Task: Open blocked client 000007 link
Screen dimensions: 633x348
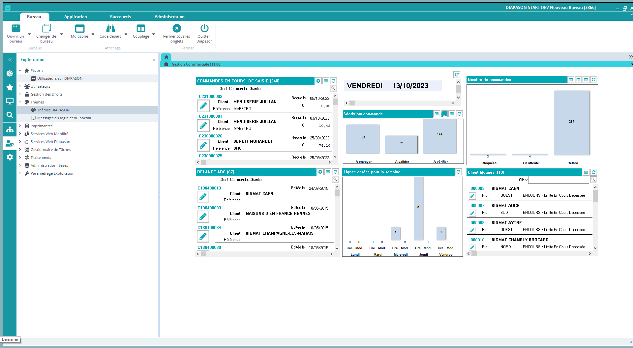Action: pos(477,206)
